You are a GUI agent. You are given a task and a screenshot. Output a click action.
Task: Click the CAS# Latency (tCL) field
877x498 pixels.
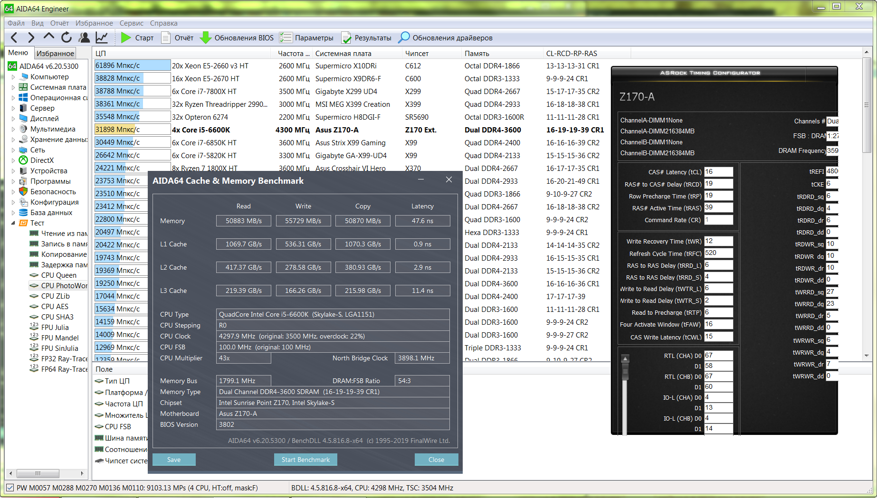point(718,172)
